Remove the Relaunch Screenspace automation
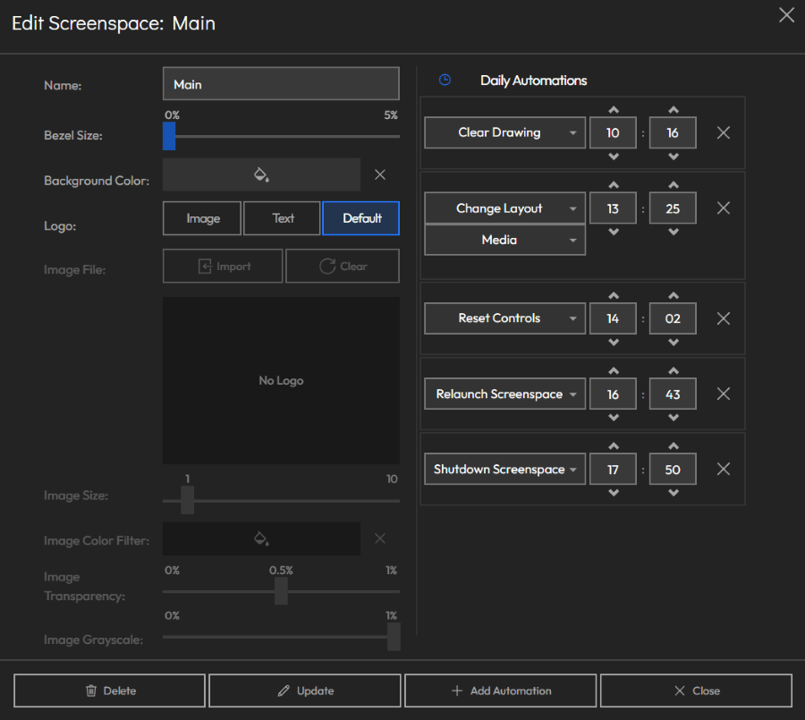Image resolution: width=805 pixels, height=720 pixels. click(724, 394)
